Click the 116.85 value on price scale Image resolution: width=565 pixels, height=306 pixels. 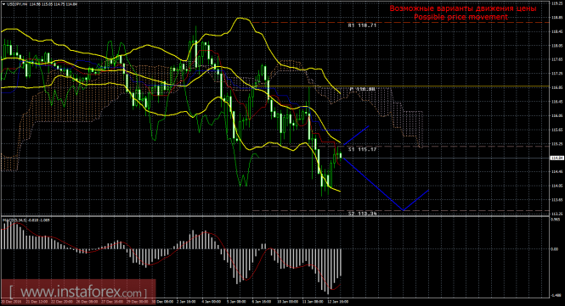(557, 87)
